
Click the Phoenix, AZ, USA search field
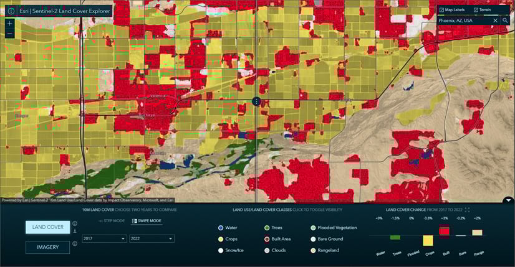pos(464,21)
